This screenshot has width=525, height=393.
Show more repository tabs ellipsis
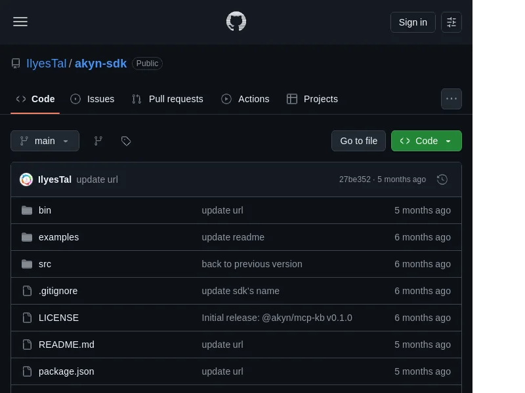pyautogui.click(x=451, y=99)
